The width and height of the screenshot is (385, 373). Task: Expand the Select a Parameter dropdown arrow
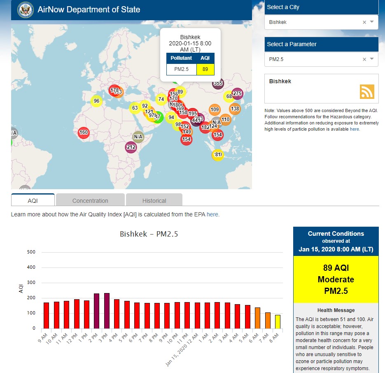point(372,59)
